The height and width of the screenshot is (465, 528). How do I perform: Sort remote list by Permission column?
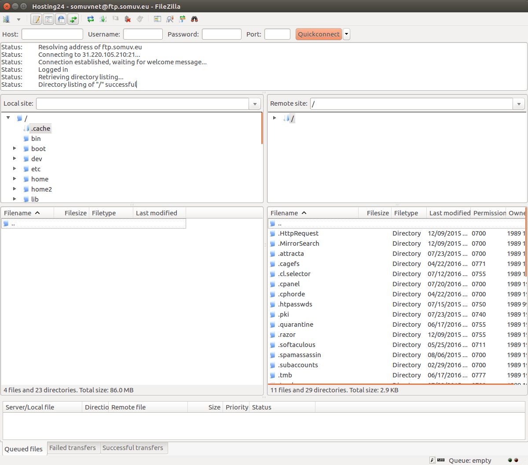pyautogui.click(x=488, y=213)
